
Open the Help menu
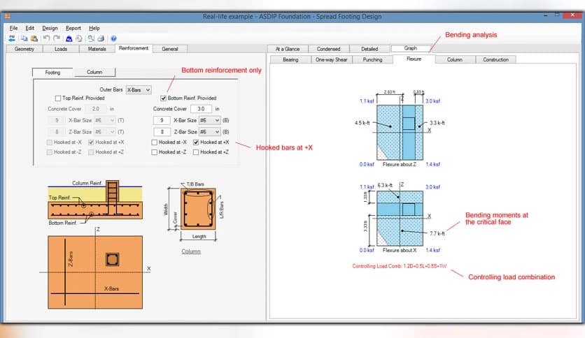coord(94,28)
